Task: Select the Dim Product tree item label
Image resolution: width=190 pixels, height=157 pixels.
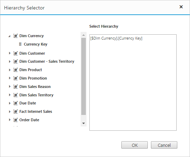Action: click(31, 70)
